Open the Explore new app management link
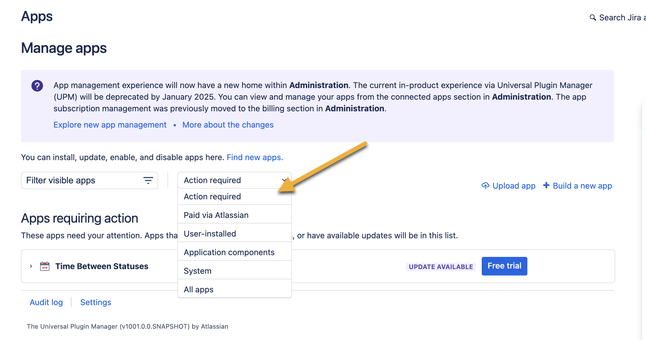 coord(110,125)
